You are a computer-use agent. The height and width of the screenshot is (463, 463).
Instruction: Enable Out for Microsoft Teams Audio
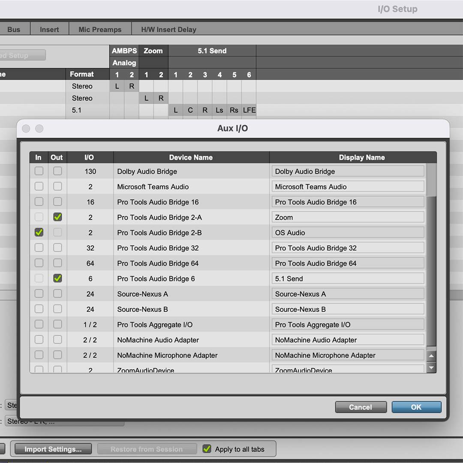[57, 186]
